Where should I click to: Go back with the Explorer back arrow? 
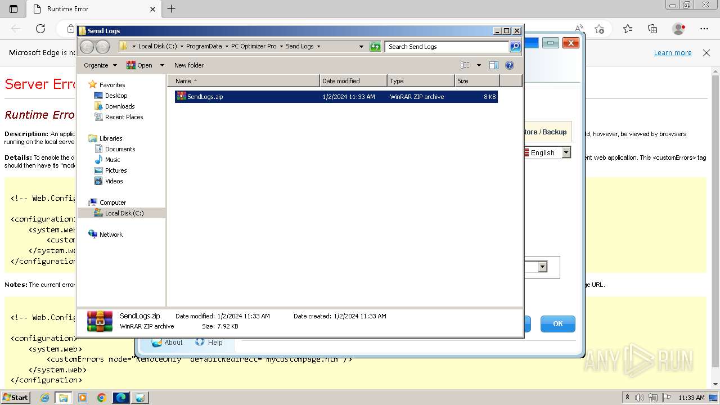(87, 46)
